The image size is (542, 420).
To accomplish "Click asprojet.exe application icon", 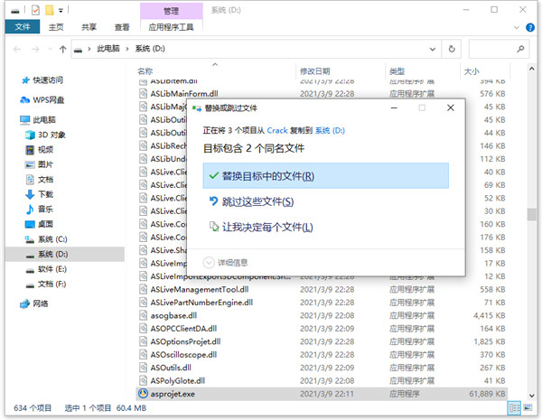I will pos(143,394).
